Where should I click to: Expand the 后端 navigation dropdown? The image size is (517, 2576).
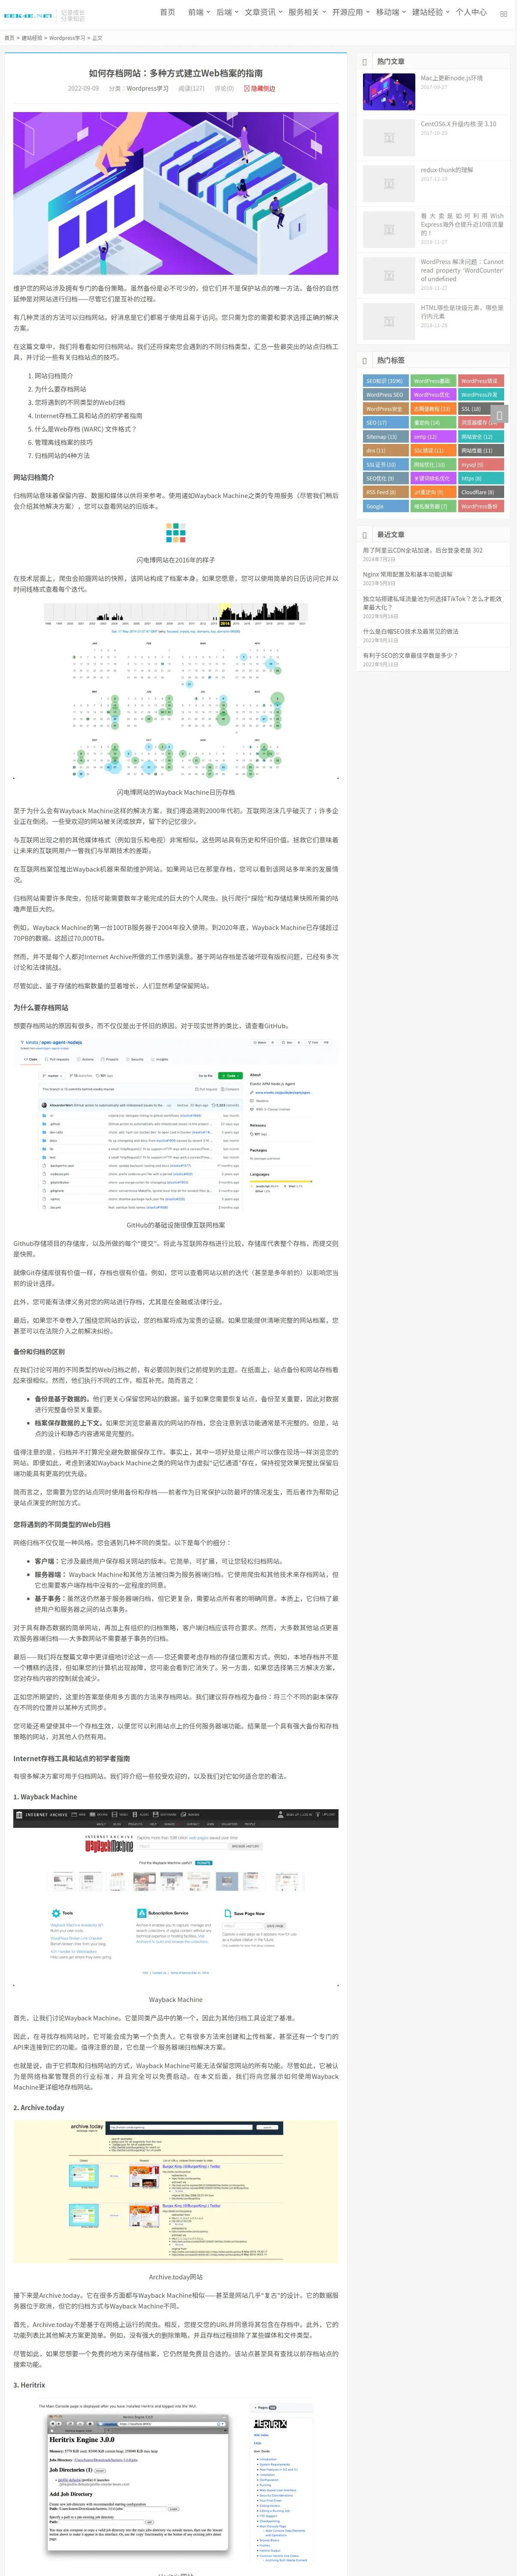[226, 12]
